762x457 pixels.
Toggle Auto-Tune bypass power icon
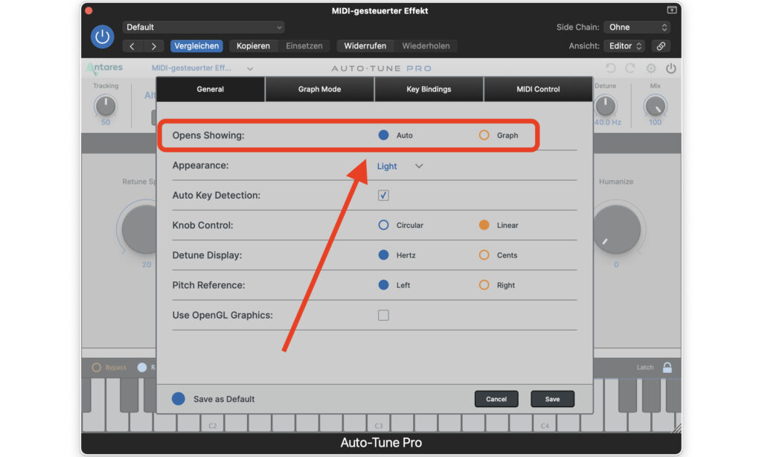[670, 68]
